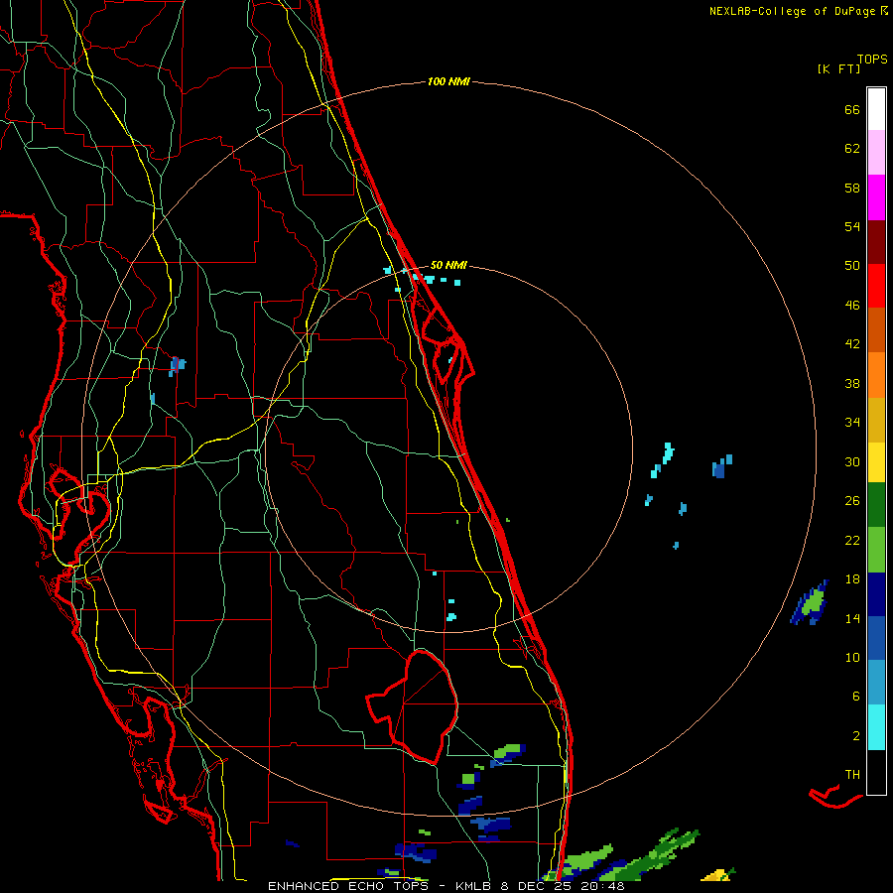Click the 100 NMI range ring label

pos(448,81)
